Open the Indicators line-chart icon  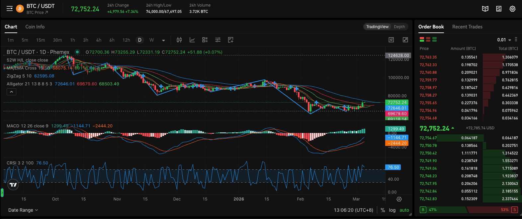192,40
